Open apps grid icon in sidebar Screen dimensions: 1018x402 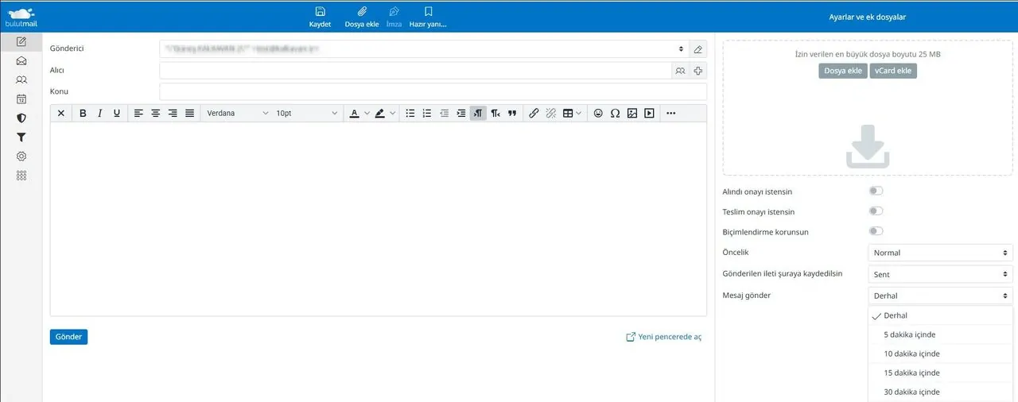click(21, 176)
